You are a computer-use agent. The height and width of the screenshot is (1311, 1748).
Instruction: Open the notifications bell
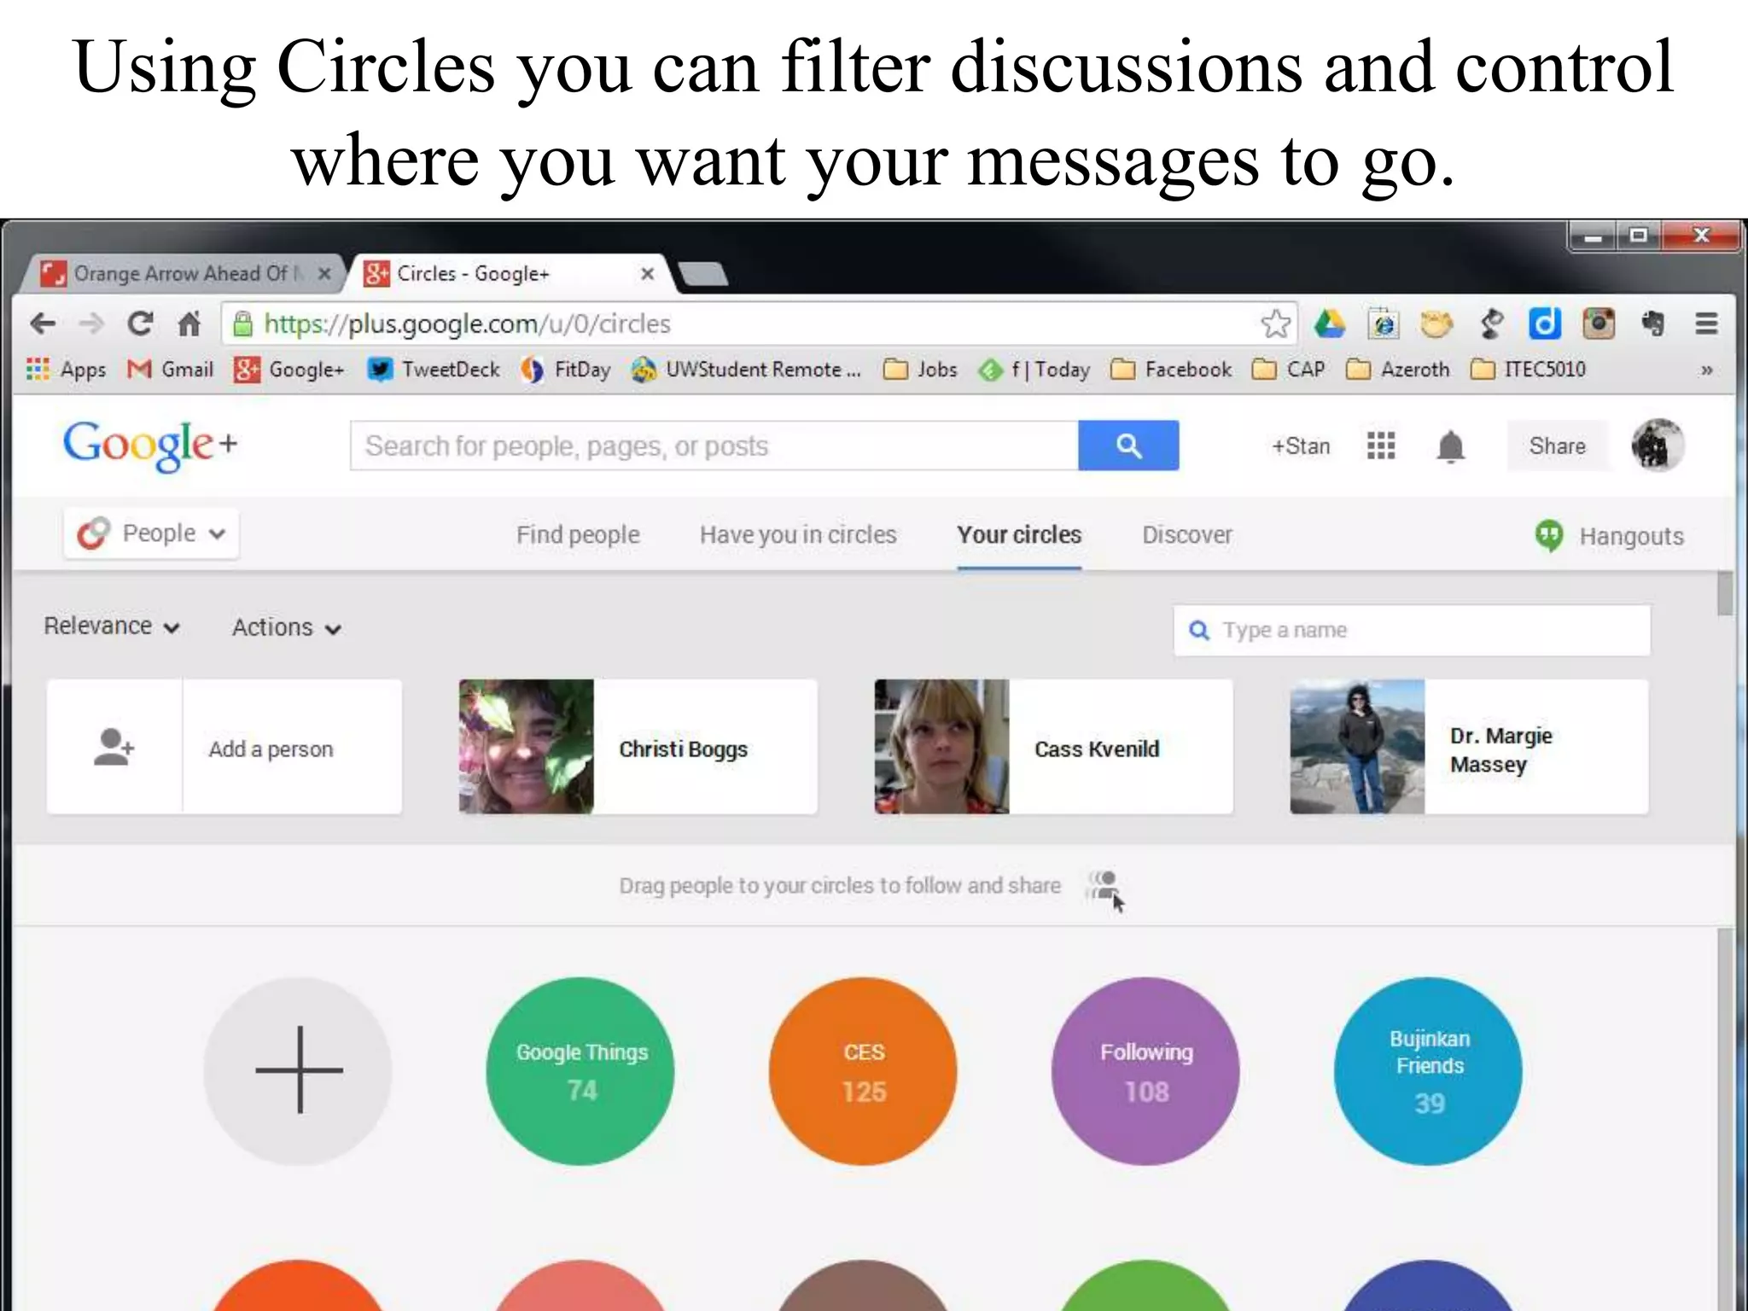coord(1450,446)
